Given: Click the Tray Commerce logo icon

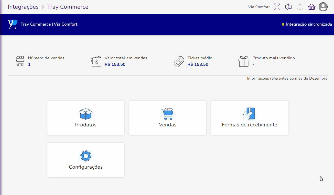Looking at the screenshot, I should pos(13,24).
